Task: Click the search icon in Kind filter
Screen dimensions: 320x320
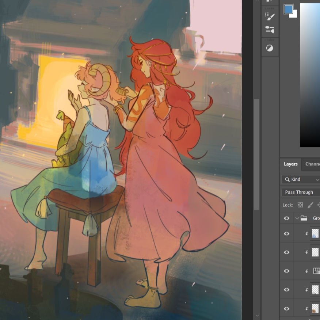Action: click(x=287, y=179)
